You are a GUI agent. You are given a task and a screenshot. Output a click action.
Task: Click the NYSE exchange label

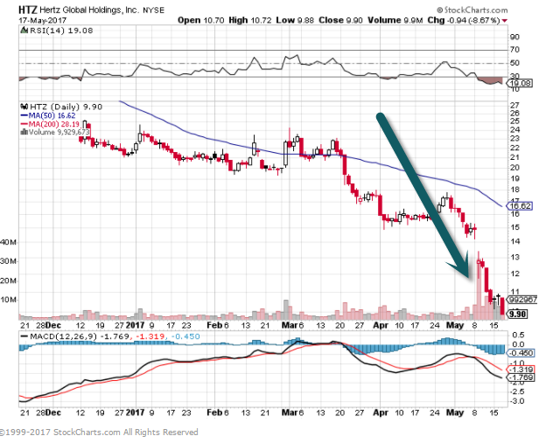154,10
